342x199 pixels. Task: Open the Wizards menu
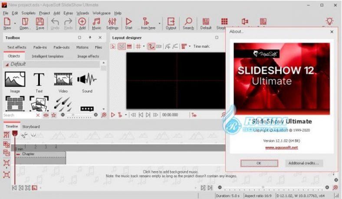tap(82, 13)
